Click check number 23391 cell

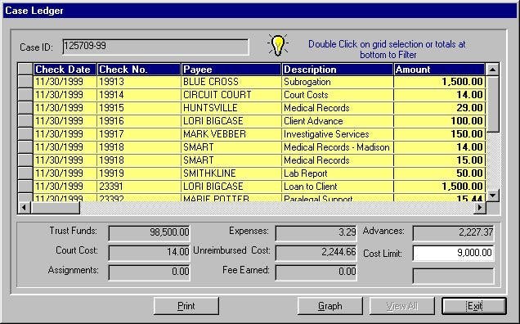click(139, 187)
